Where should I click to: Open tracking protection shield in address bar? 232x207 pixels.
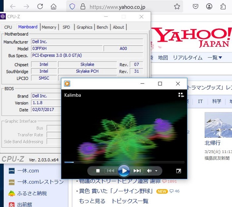pos(72,7)
